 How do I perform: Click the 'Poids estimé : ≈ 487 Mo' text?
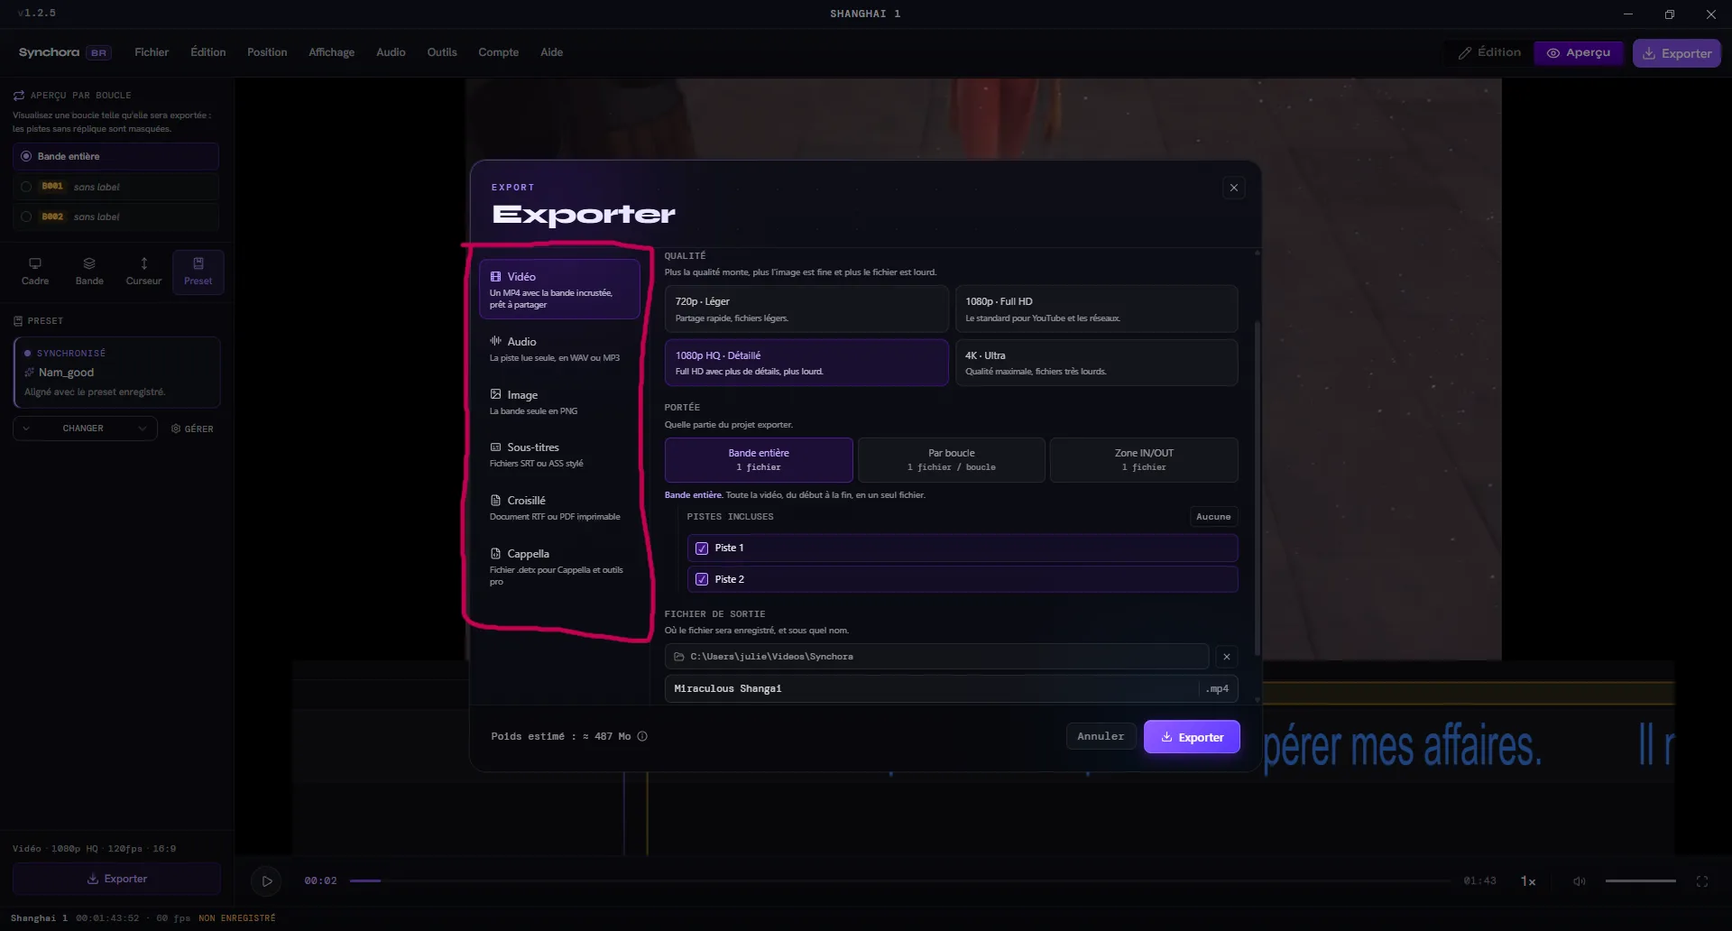(x=561, y=736)
